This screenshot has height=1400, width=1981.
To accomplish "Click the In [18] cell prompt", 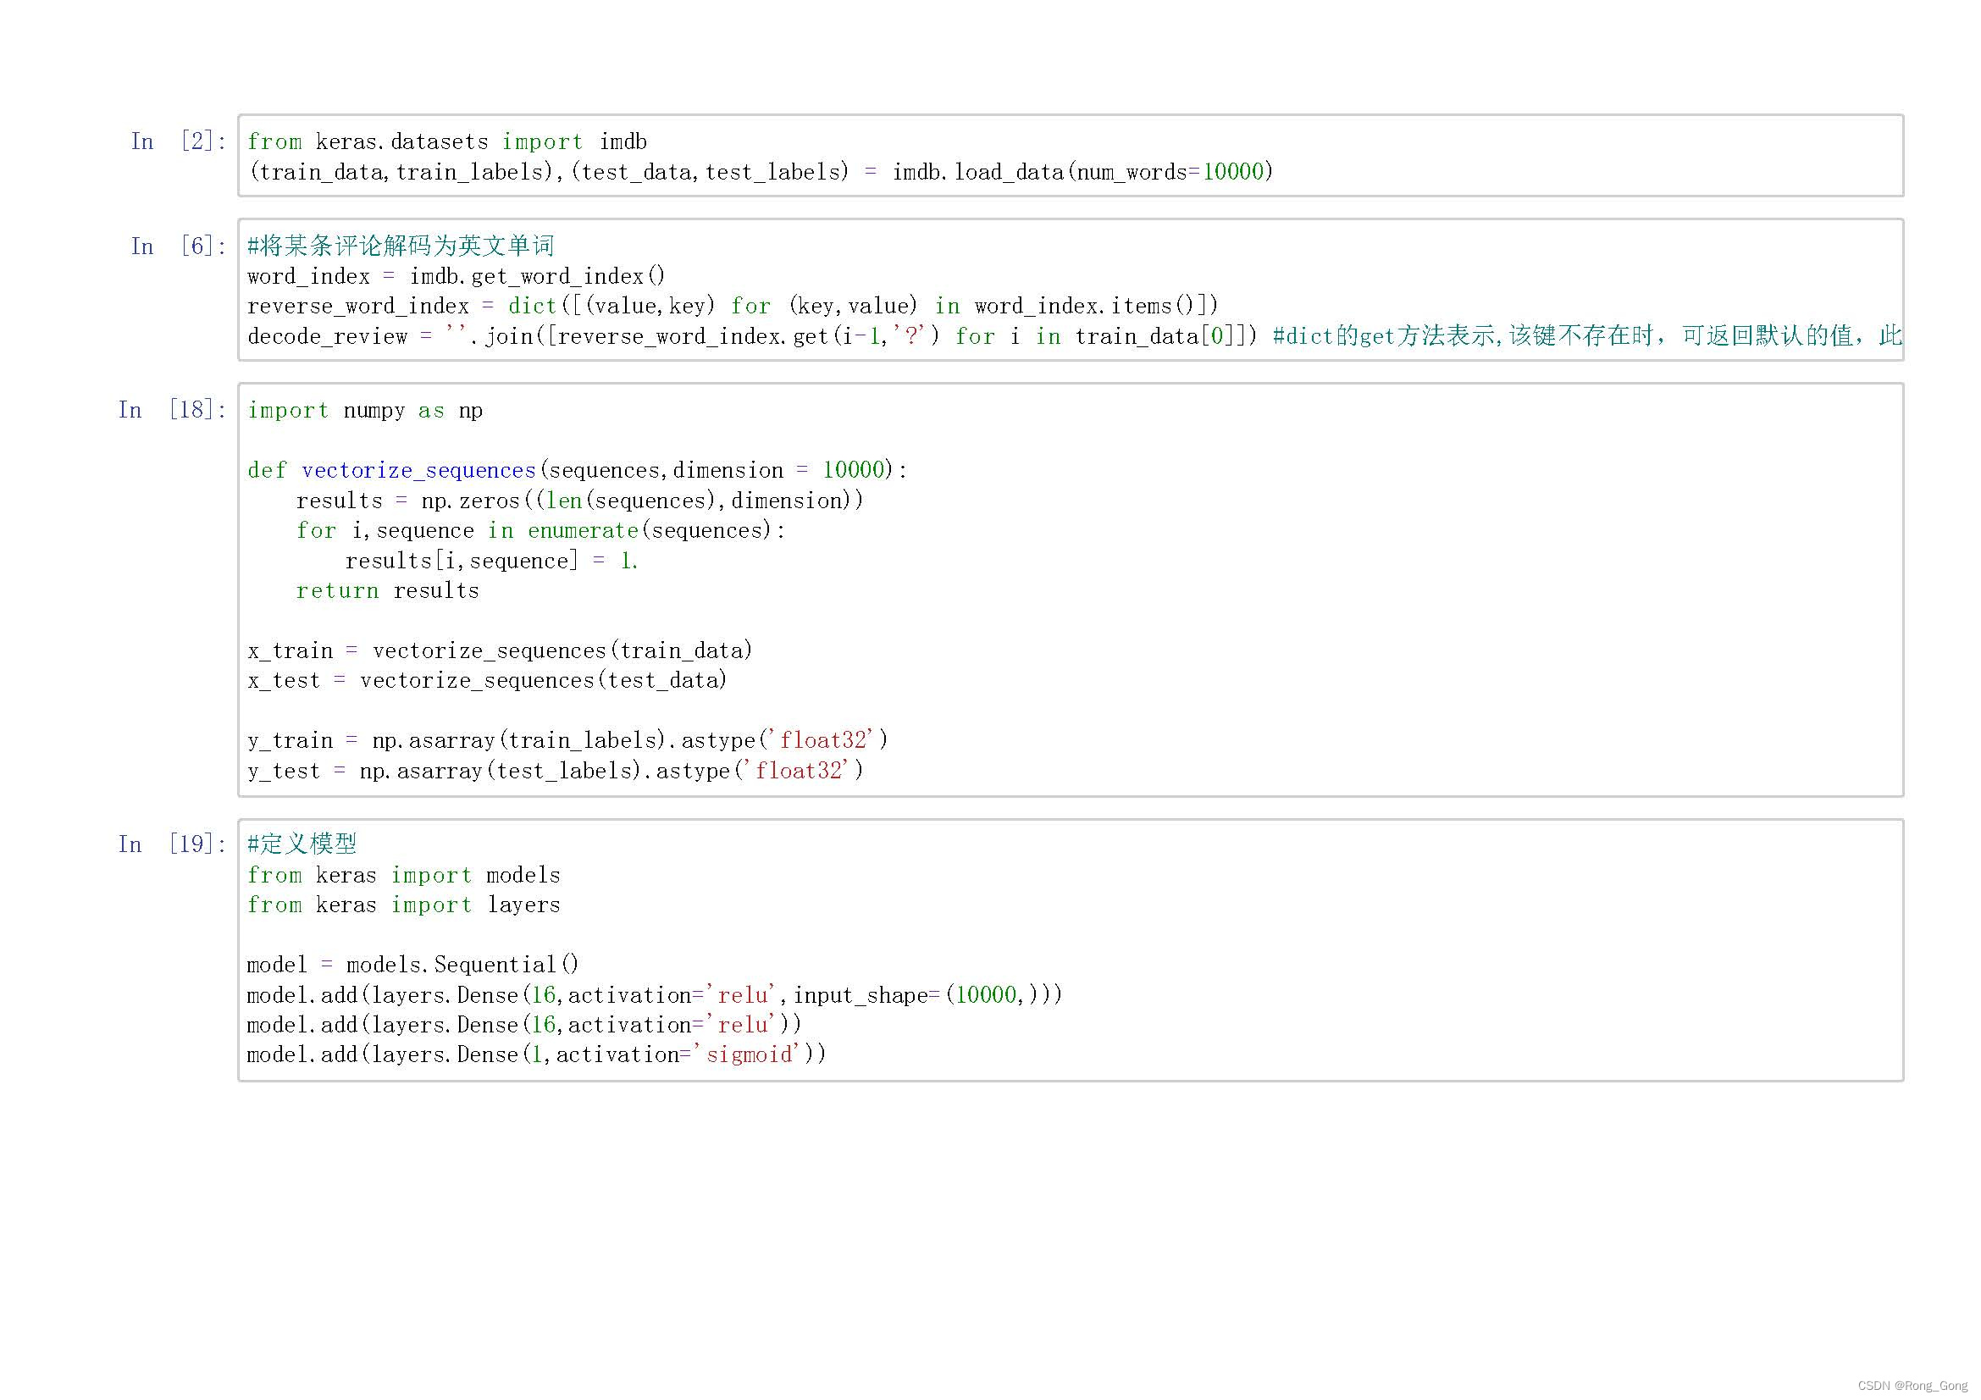I will (x=173, y=410).
